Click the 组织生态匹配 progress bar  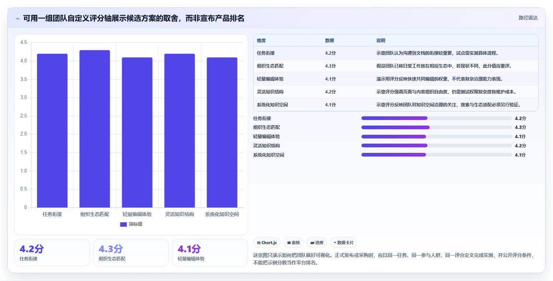pyautogui.click(x=437, y=127)
